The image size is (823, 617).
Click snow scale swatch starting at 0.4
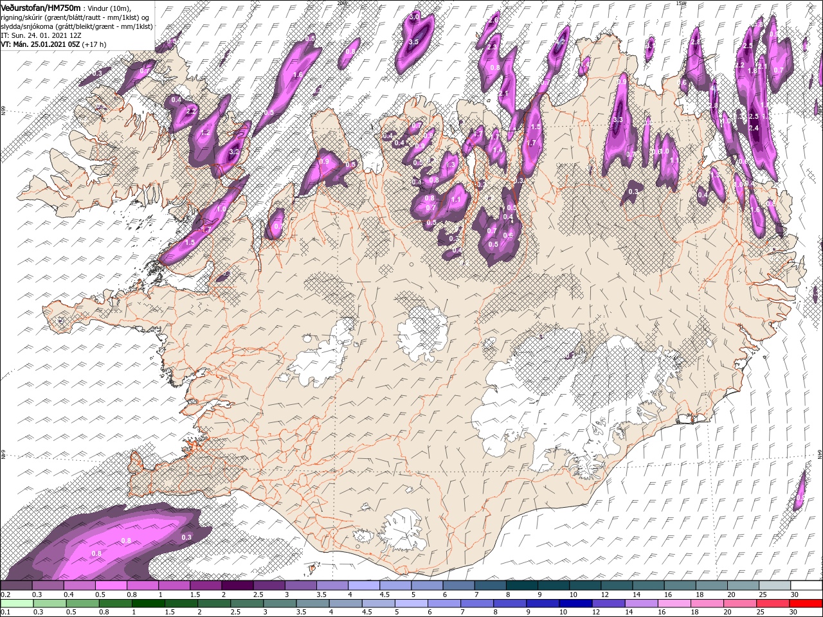79,586
